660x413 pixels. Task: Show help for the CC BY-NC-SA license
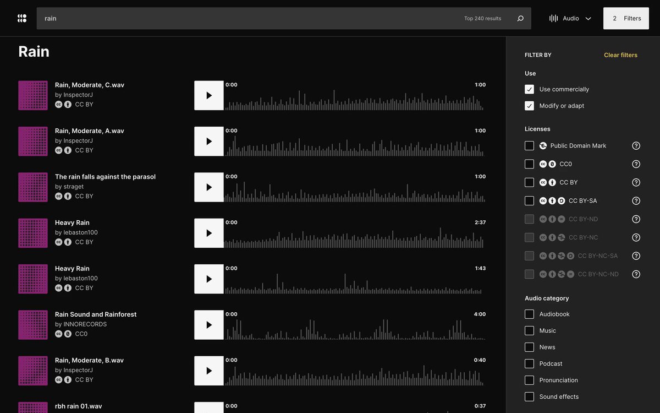point(636,256)
